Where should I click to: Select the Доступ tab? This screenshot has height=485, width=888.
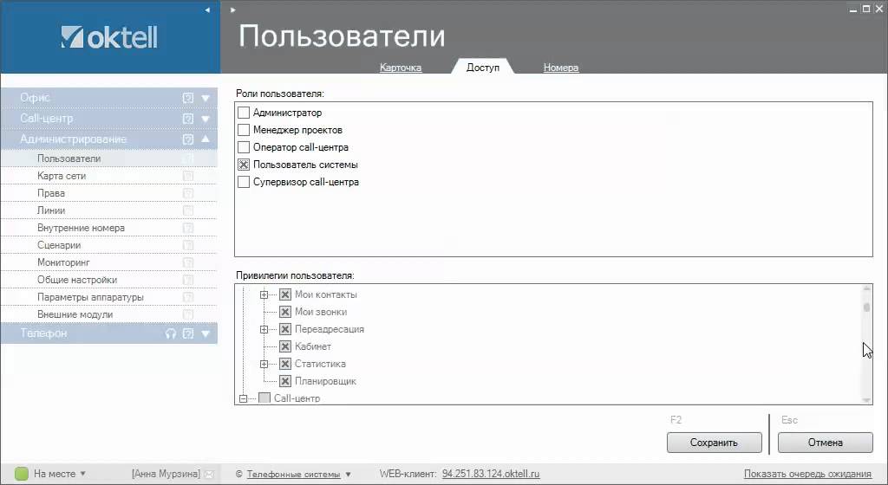click(482, 68)
